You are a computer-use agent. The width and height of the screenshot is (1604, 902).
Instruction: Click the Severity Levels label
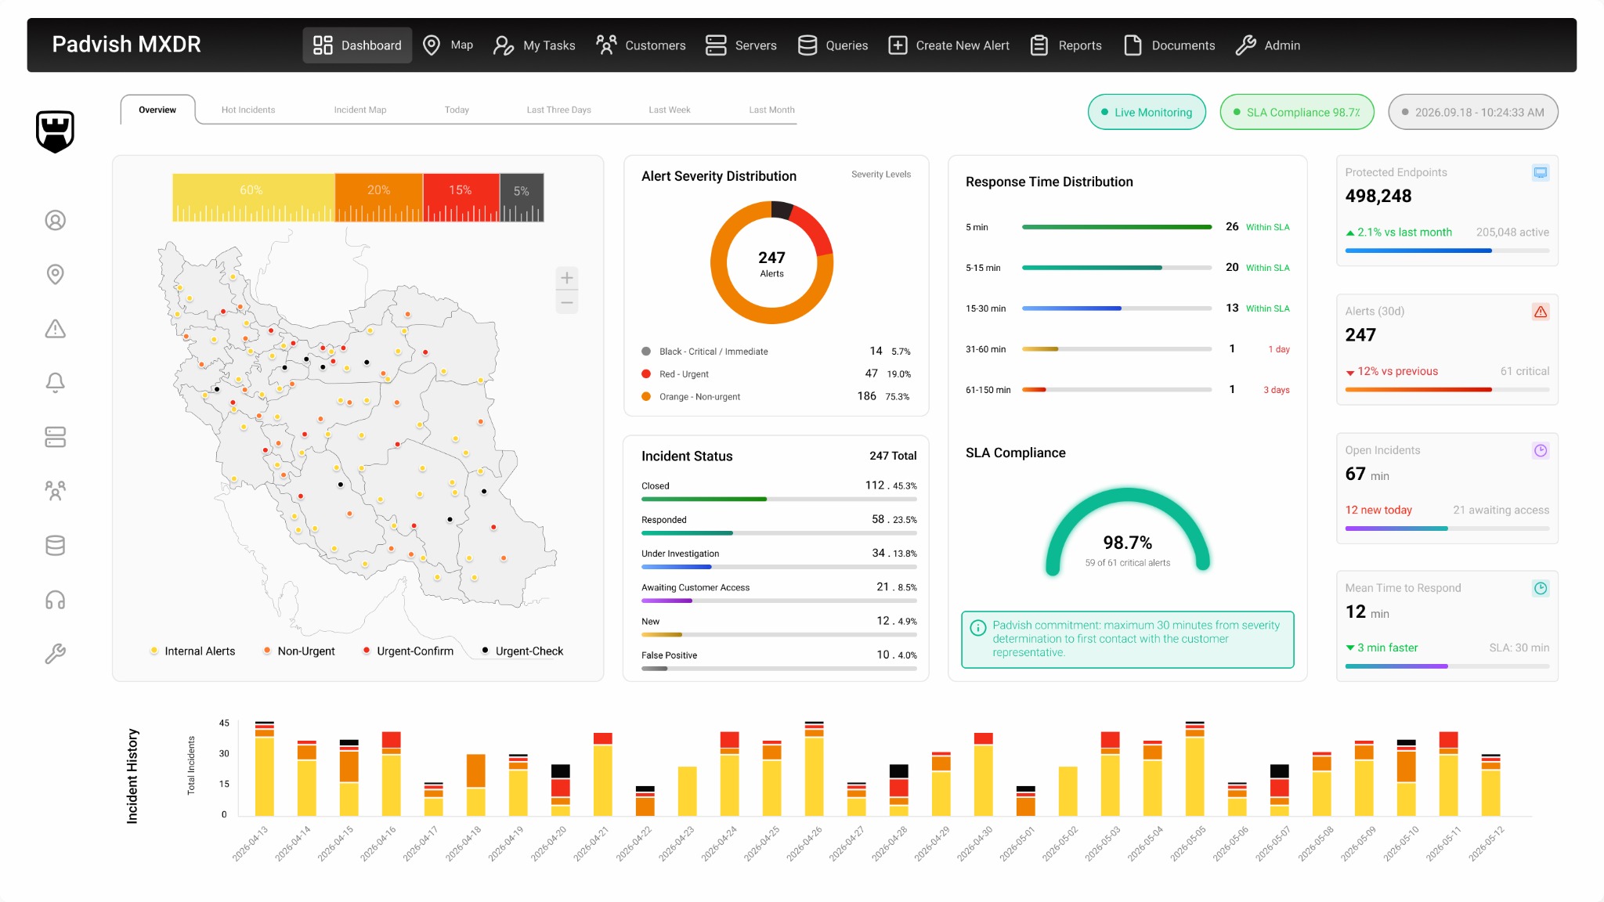pos(881,175)
